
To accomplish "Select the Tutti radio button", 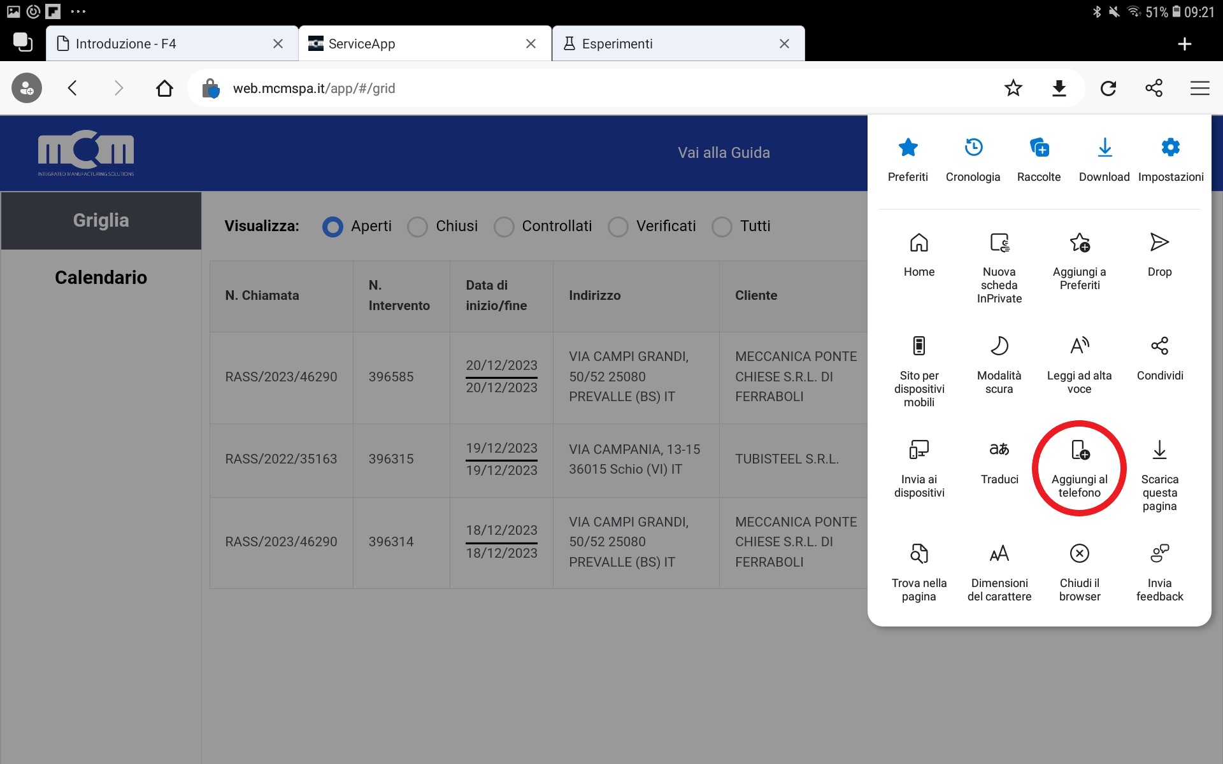I will tap(722, 227).
